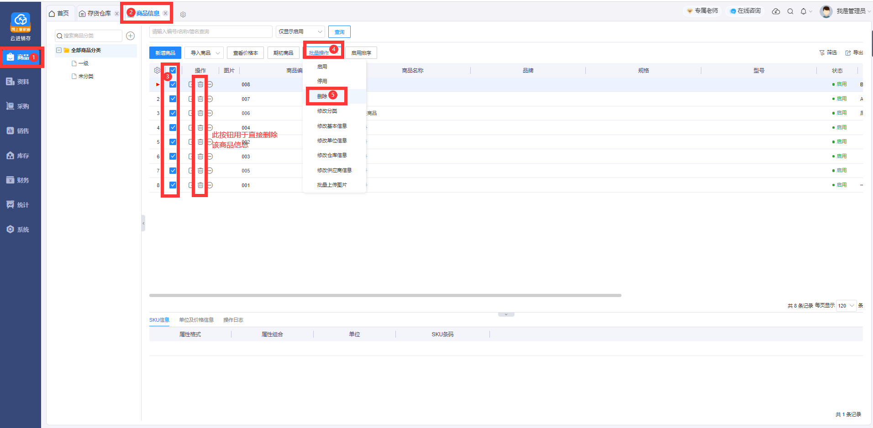The width and height of the screenshot is (873, 428).
Task: Open the 库存 sidebar module
Action: pyautogui.click(x=18, y=156)
